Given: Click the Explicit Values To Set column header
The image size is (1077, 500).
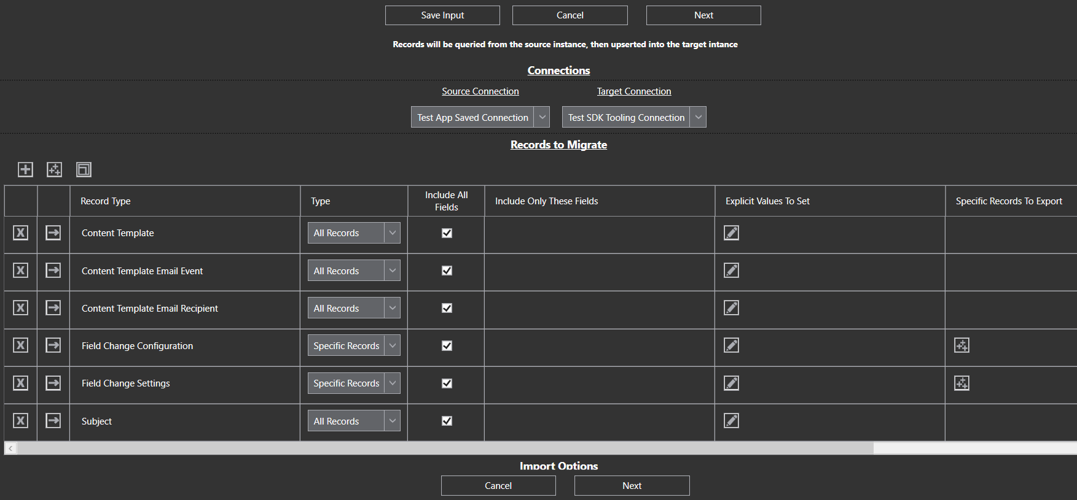Looking at the screenshot, I should [x=767, y=201].
